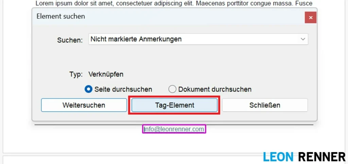Click the blue LEON word in the logo
The height and width of the screenshot is (164, 348).
278,157
